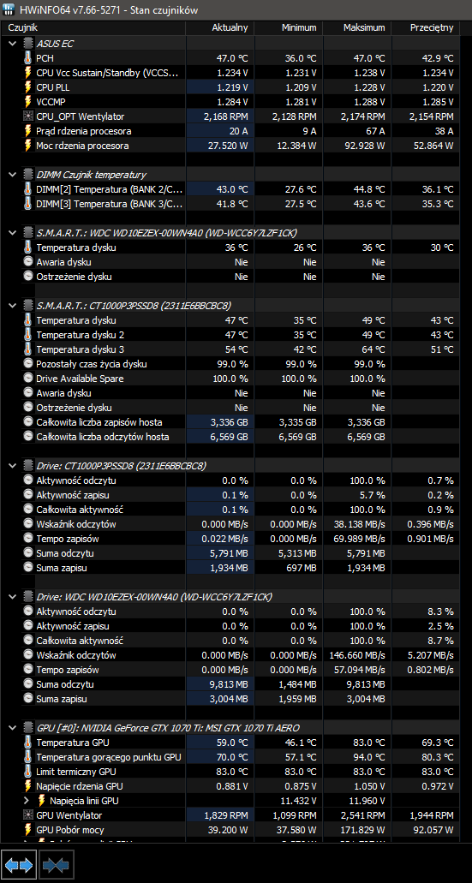Viewport: 472px width, 883px height.
Task: Click thermometer icon next to Temperatura GPU
Action: [28, 743]
